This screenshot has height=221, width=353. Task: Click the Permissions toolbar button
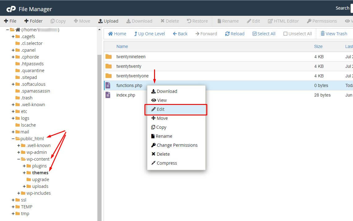pos(322,21)
